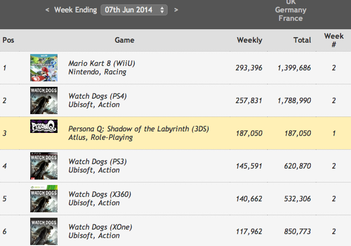
Task: Click the Pos column header
Action: (x=8, y=40)
